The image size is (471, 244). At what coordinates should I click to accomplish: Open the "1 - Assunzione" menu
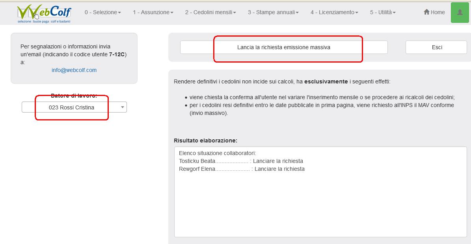tap(153, 12)
